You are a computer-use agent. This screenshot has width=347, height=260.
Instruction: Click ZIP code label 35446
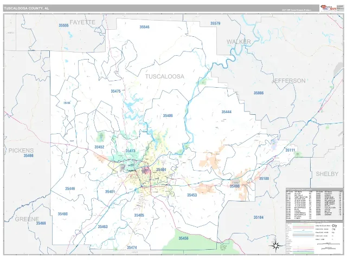coord(70,188)
